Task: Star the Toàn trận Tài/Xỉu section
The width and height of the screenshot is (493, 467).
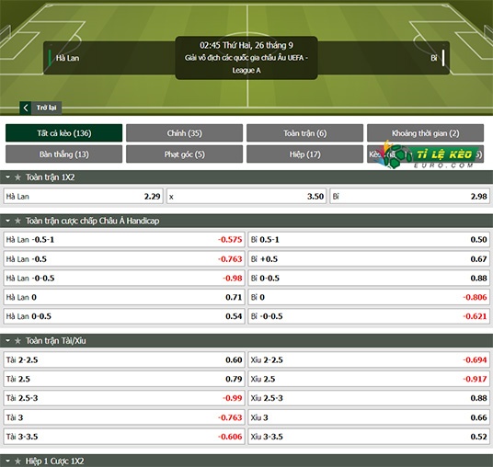Action: tap(17, 341)
